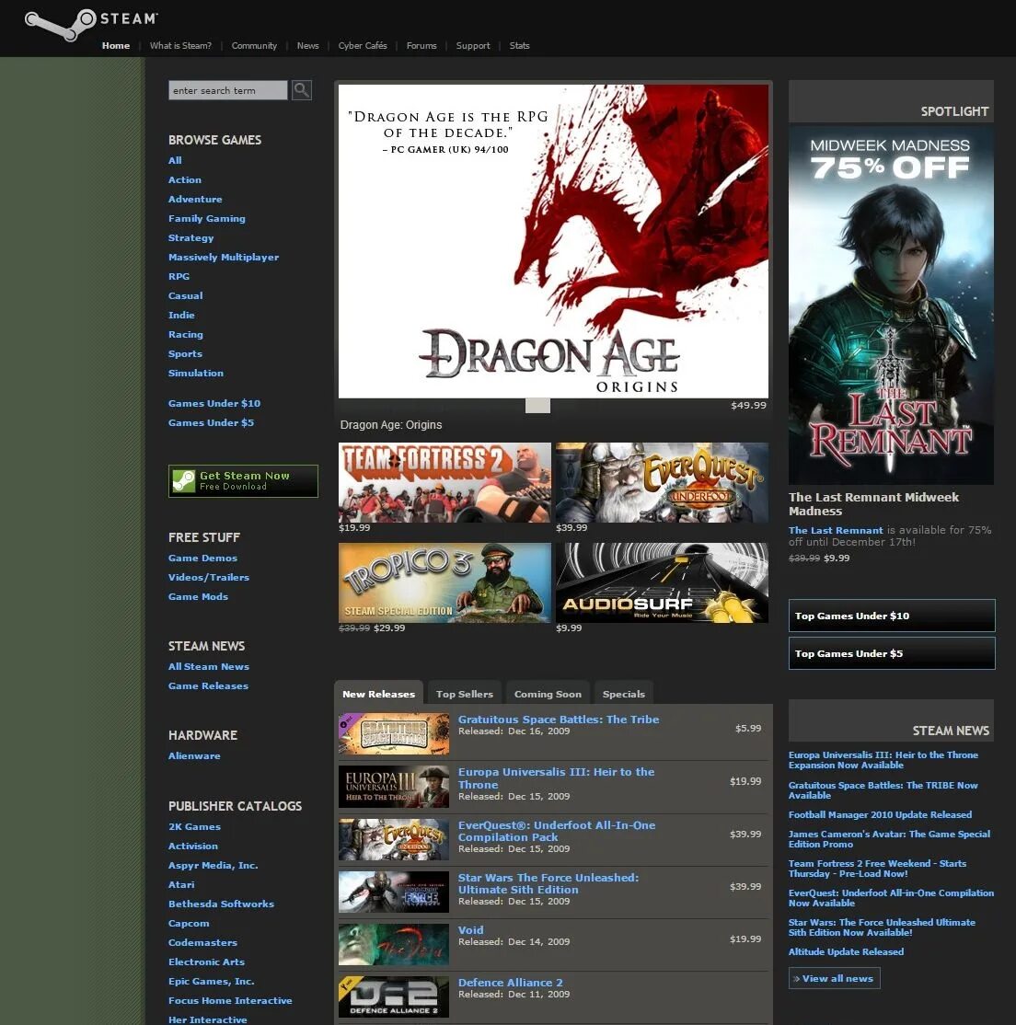Image resolution: width=1016 pixels, height=1025 pixels.
Task: Open 'Void' title link in releases list
Action: pyautogui.click(x=471, y=929)
